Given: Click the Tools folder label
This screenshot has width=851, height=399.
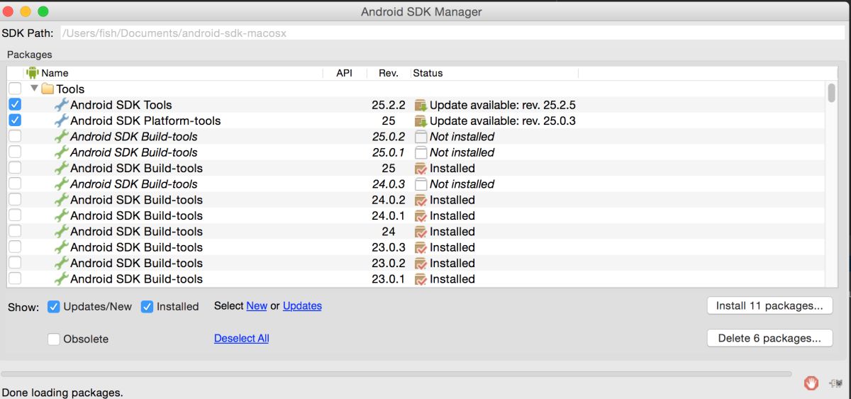Looking at the screenshot, I should coord(70,89).
